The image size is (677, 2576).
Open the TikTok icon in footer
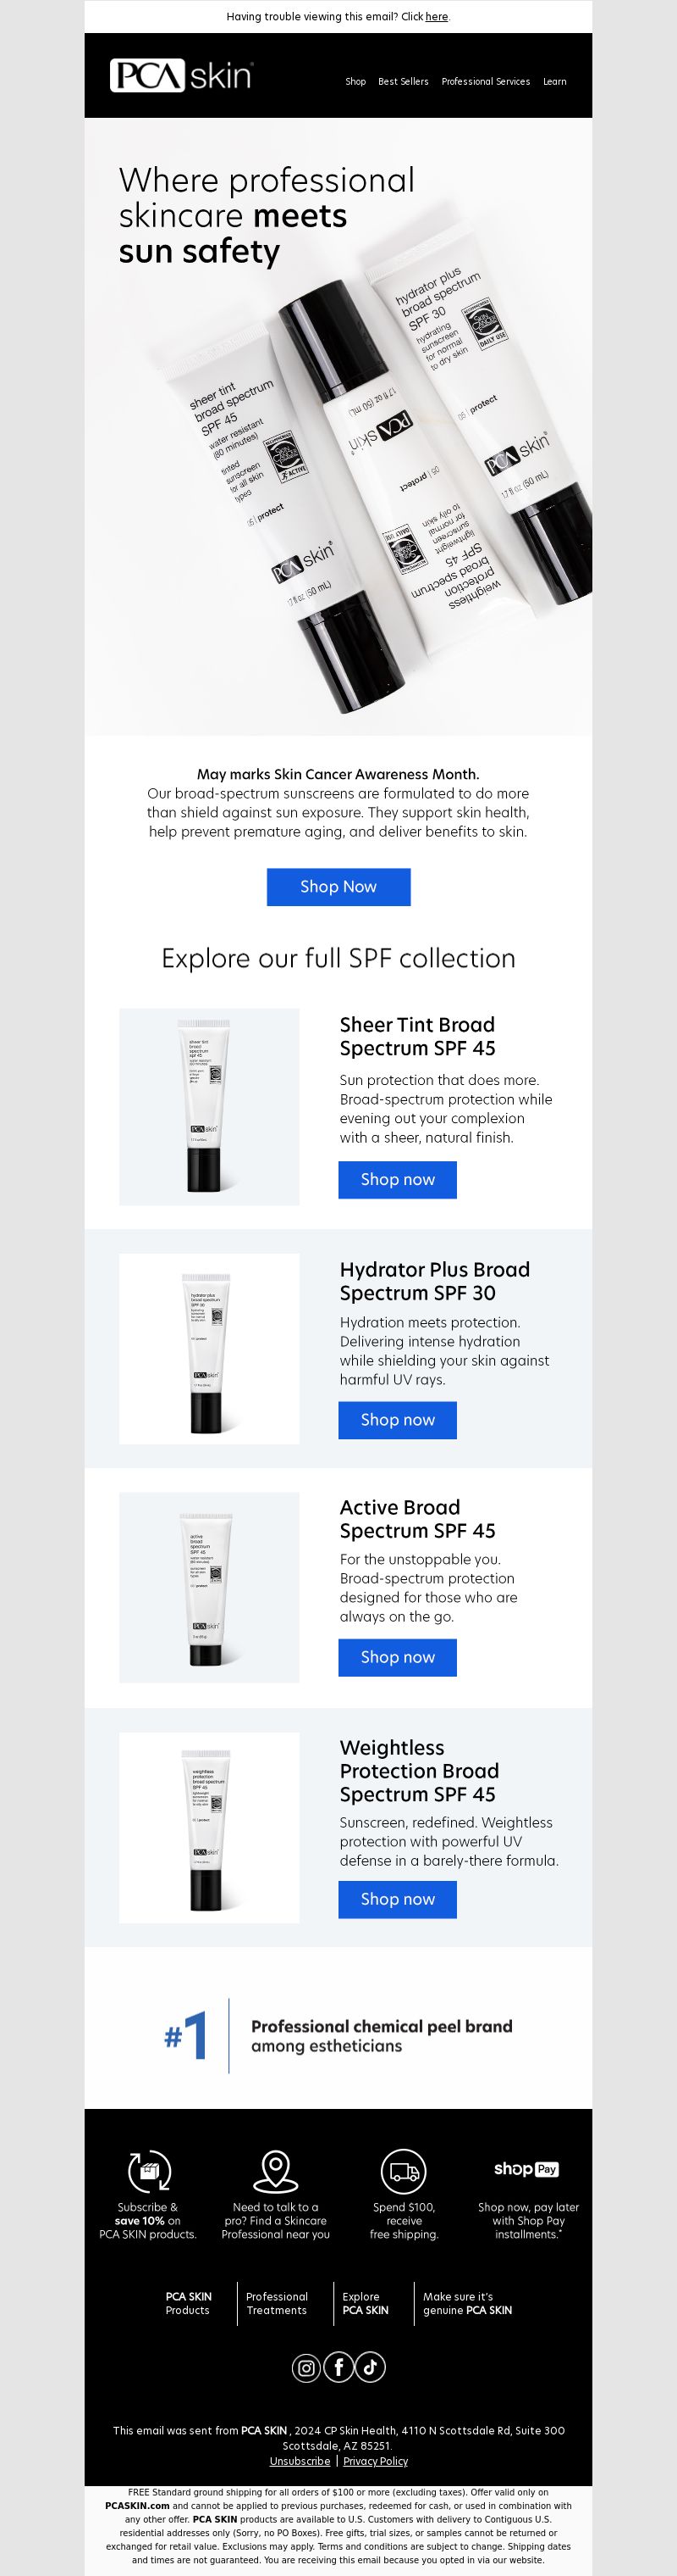371,2367
